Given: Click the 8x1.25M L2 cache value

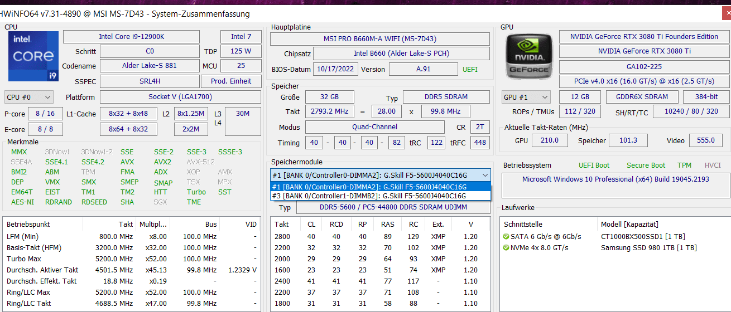Looking at the screenshot, I should point(191,114).
